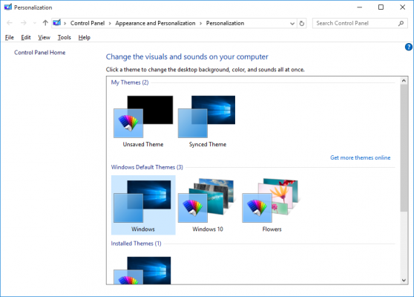
Task: Go up one level with the Up arrow
Action: (x=45, y=23)
